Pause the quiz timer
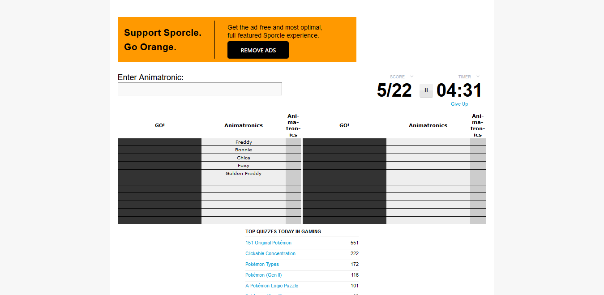The height and width of the screenshot is (295, 604). 426,90
